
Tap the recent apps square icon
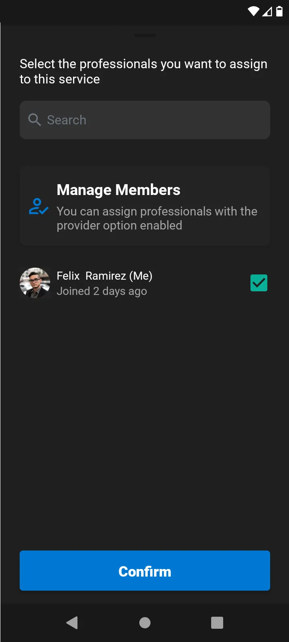tap(217, 622)
